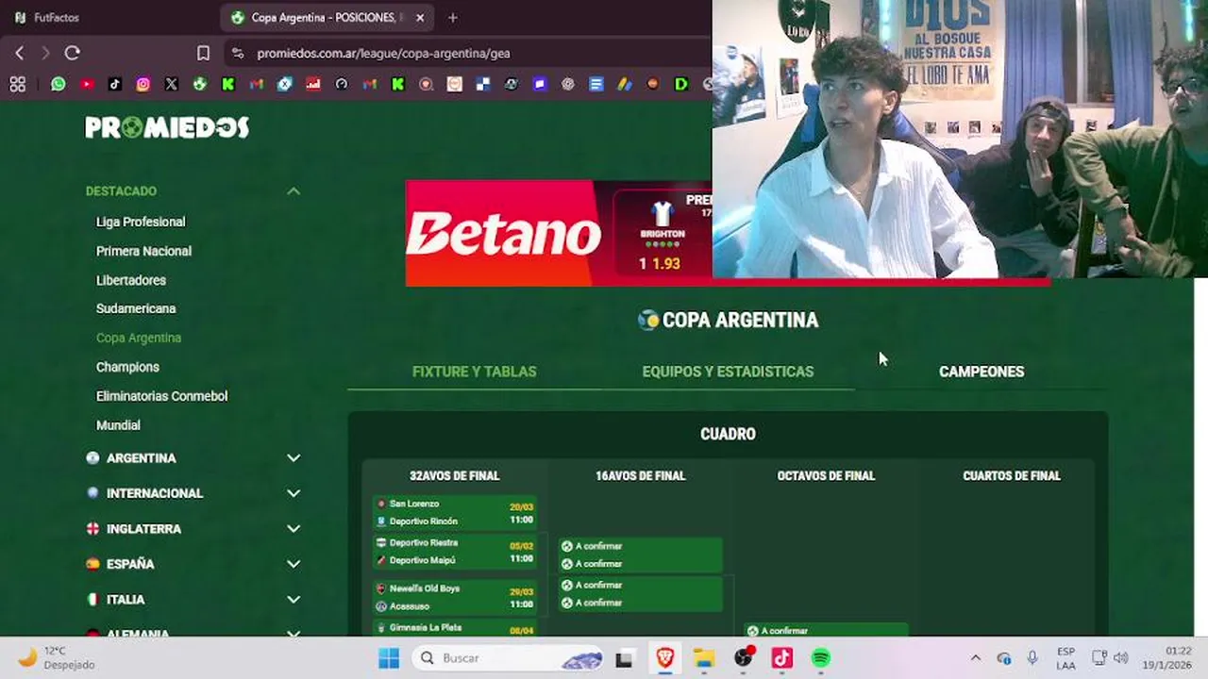The width and height of the screenshot is (1208, 679).
Task: Click the Betano advertisement banner
Action: pyautogui.click(x=559, y=233)
